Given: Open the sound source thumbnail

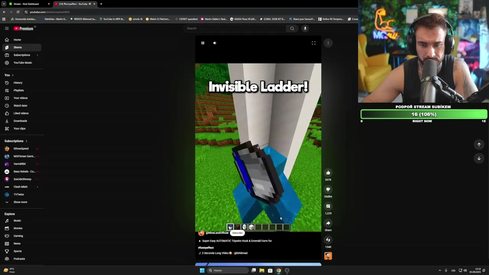Looking at the screenshot, I should (328, 256).
